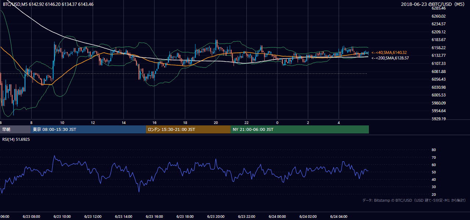The height and width of the screenshot is (220, 470).
Task: Click RSI axis level 80
Action: pyautogui.click(x=434, y=150)
